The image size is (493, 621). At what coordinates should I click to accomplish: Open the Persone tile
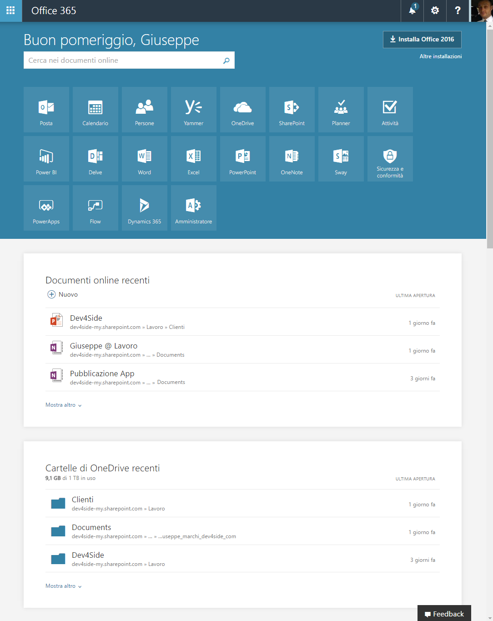coord(145,110)
